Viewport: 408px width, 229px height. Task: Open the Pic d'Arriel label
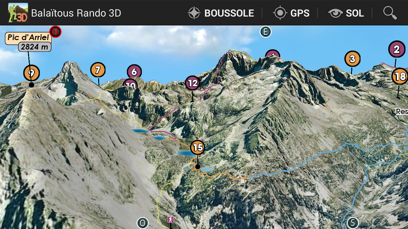click(28, 38)
